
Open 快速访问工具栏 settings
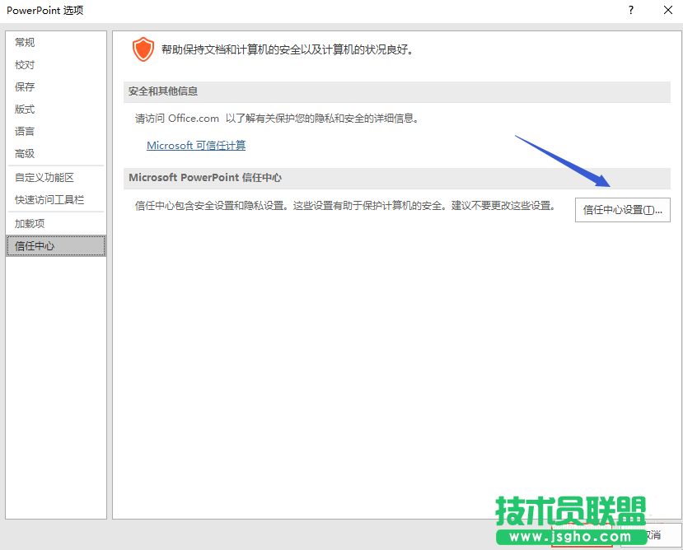click(56, 199)
